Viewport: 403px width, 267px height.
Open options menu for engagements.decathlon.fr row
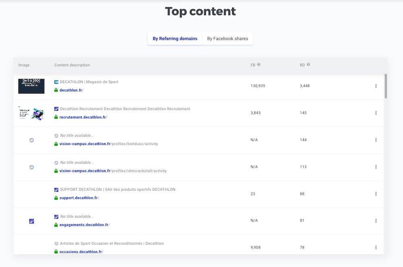point(376,221)
